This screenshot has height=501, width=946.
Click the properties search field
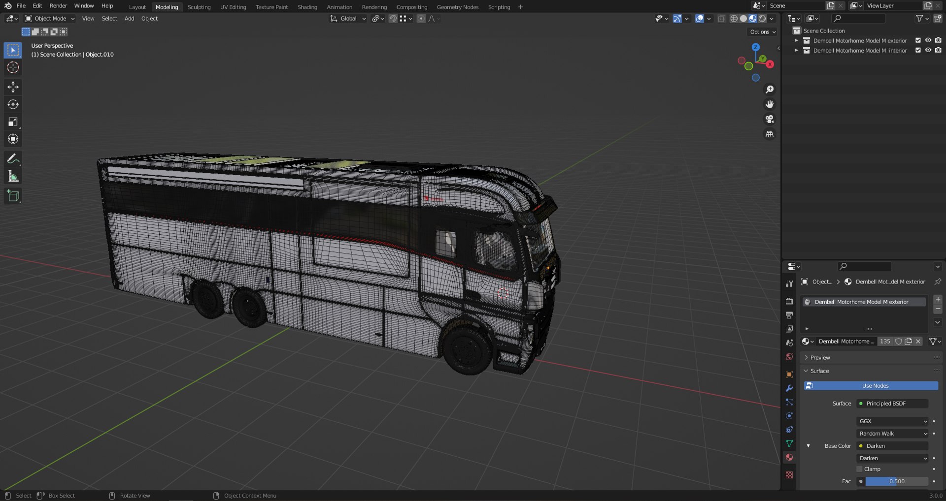[x=865, y=266]
